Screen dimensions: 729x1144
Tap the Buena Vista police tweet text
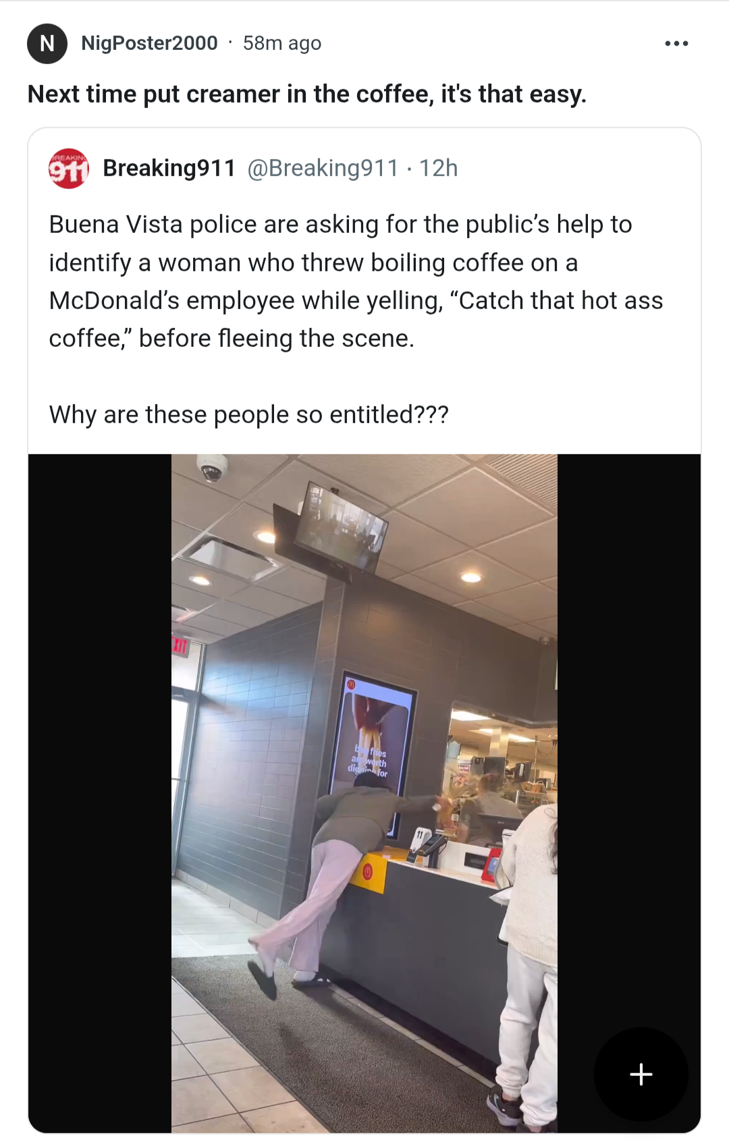[x=356, y=281]
